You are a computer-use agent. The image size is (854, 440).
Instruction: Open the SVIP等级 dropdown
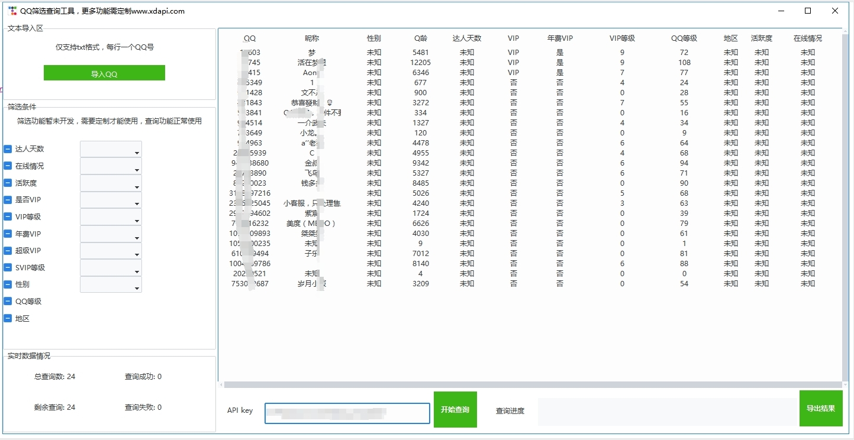pyautogui.click(x=111, y=267)
